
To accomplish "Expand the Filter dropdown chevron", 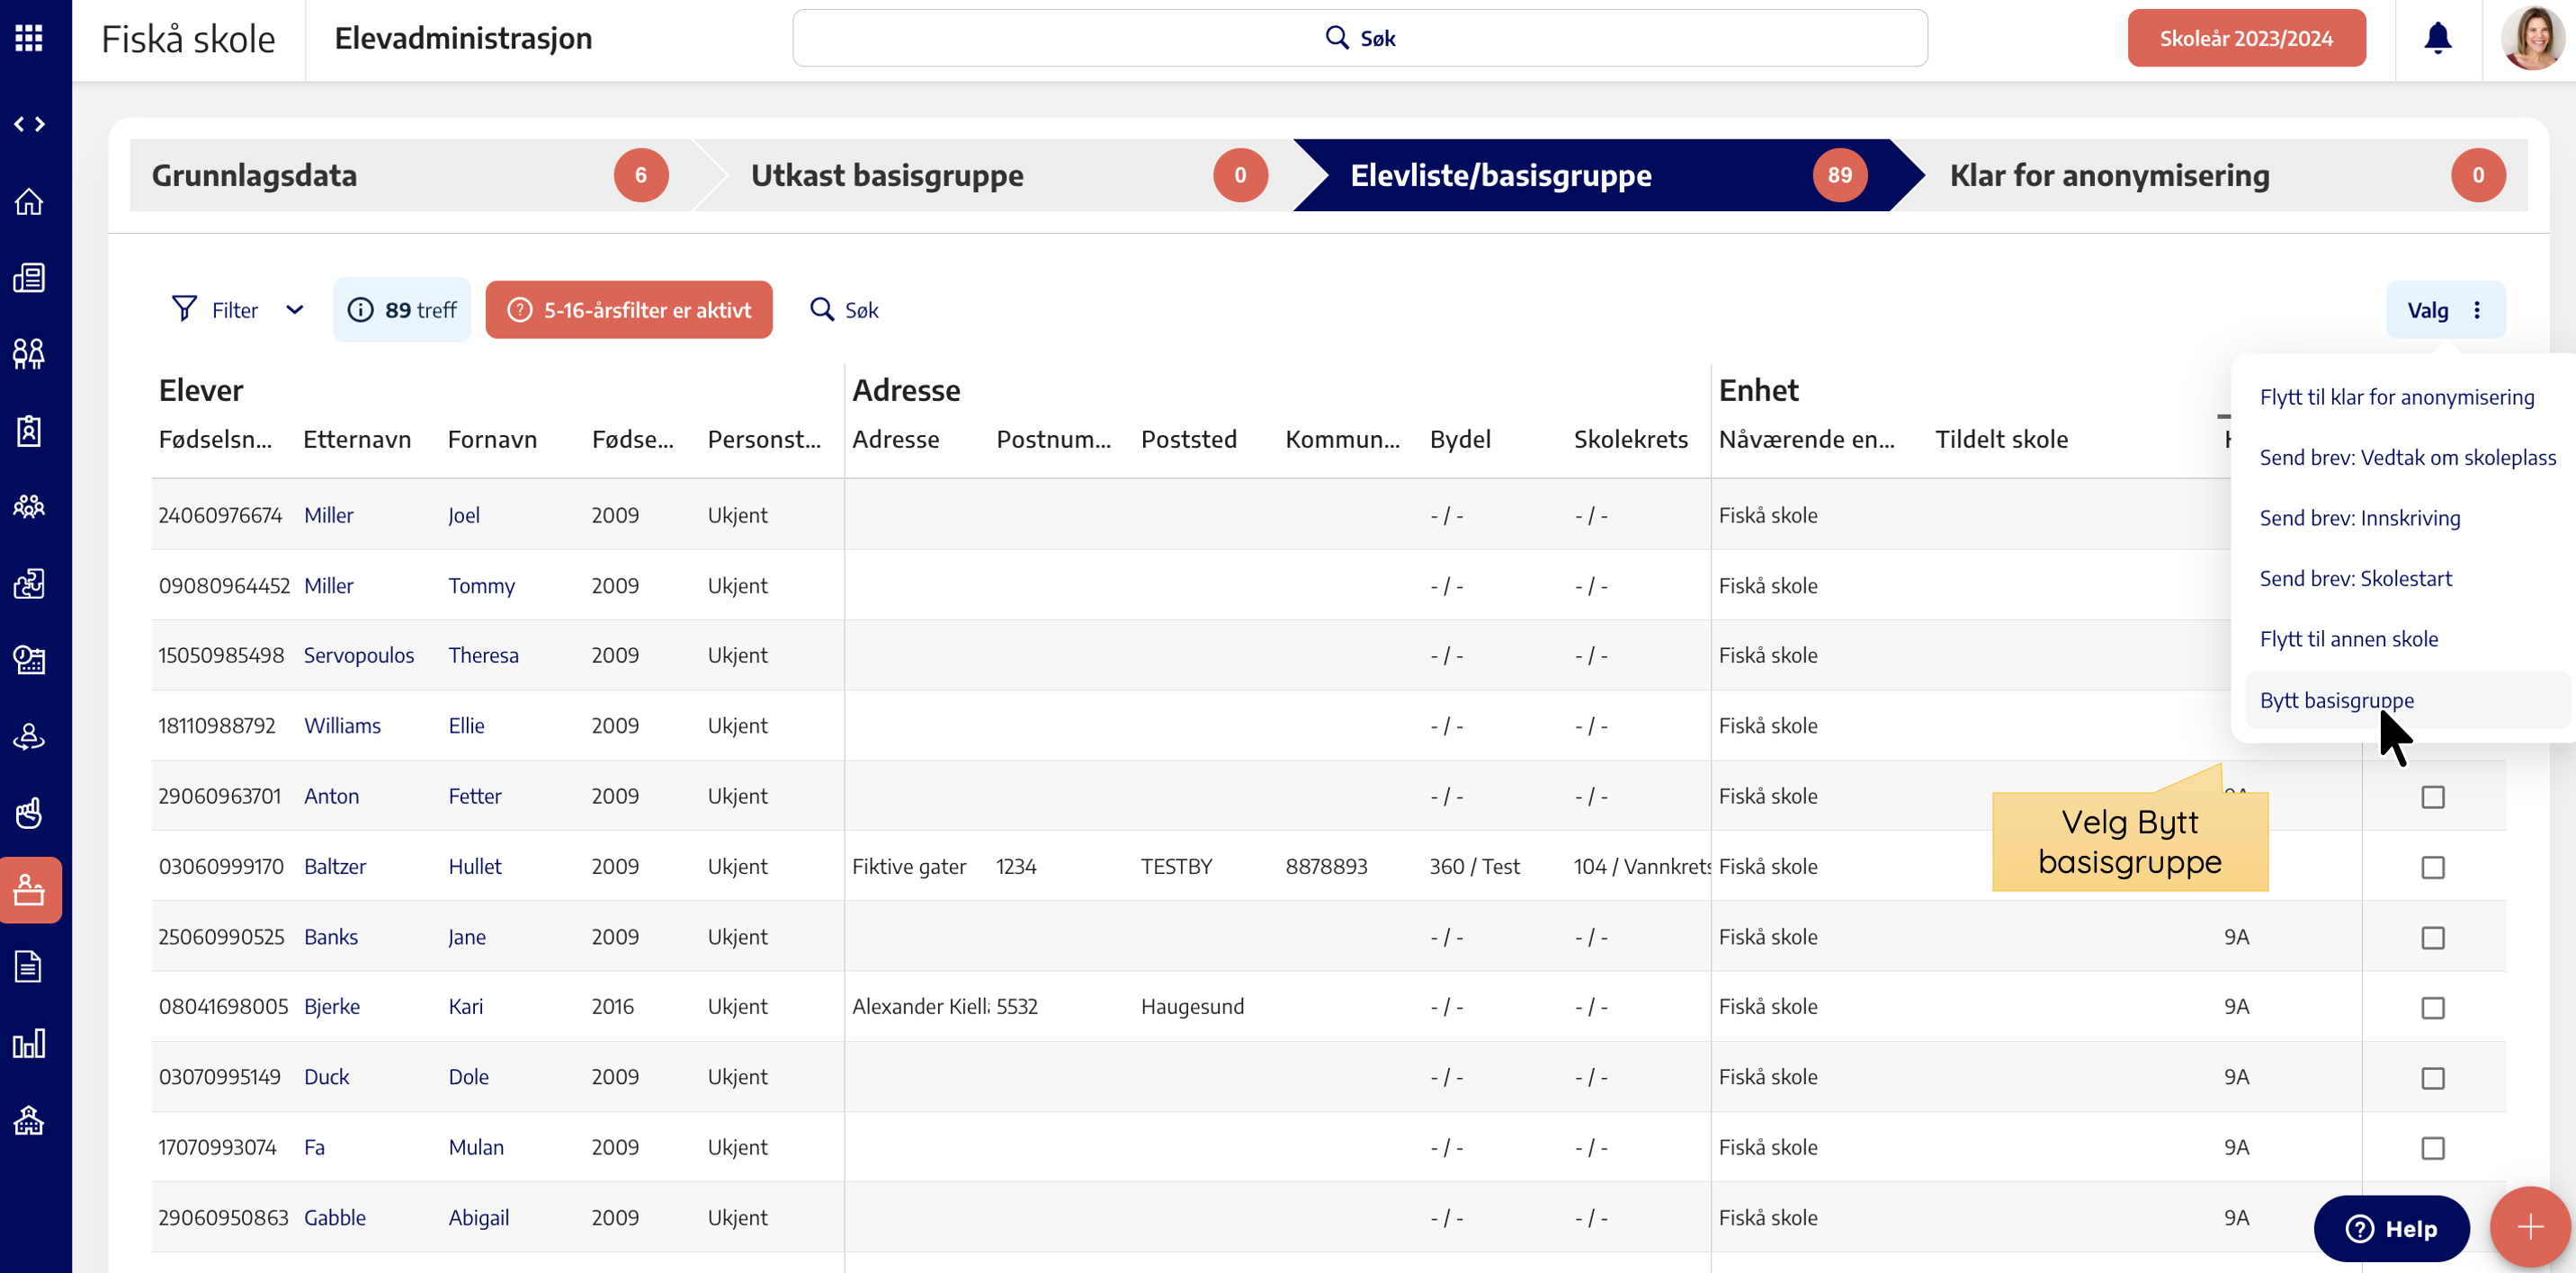I will (294, 310).
